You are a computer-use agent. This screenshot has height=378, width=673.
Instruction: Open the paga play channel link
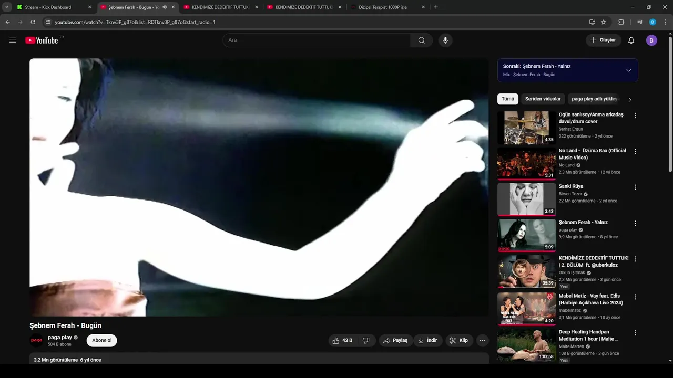[x=60, y=338]
